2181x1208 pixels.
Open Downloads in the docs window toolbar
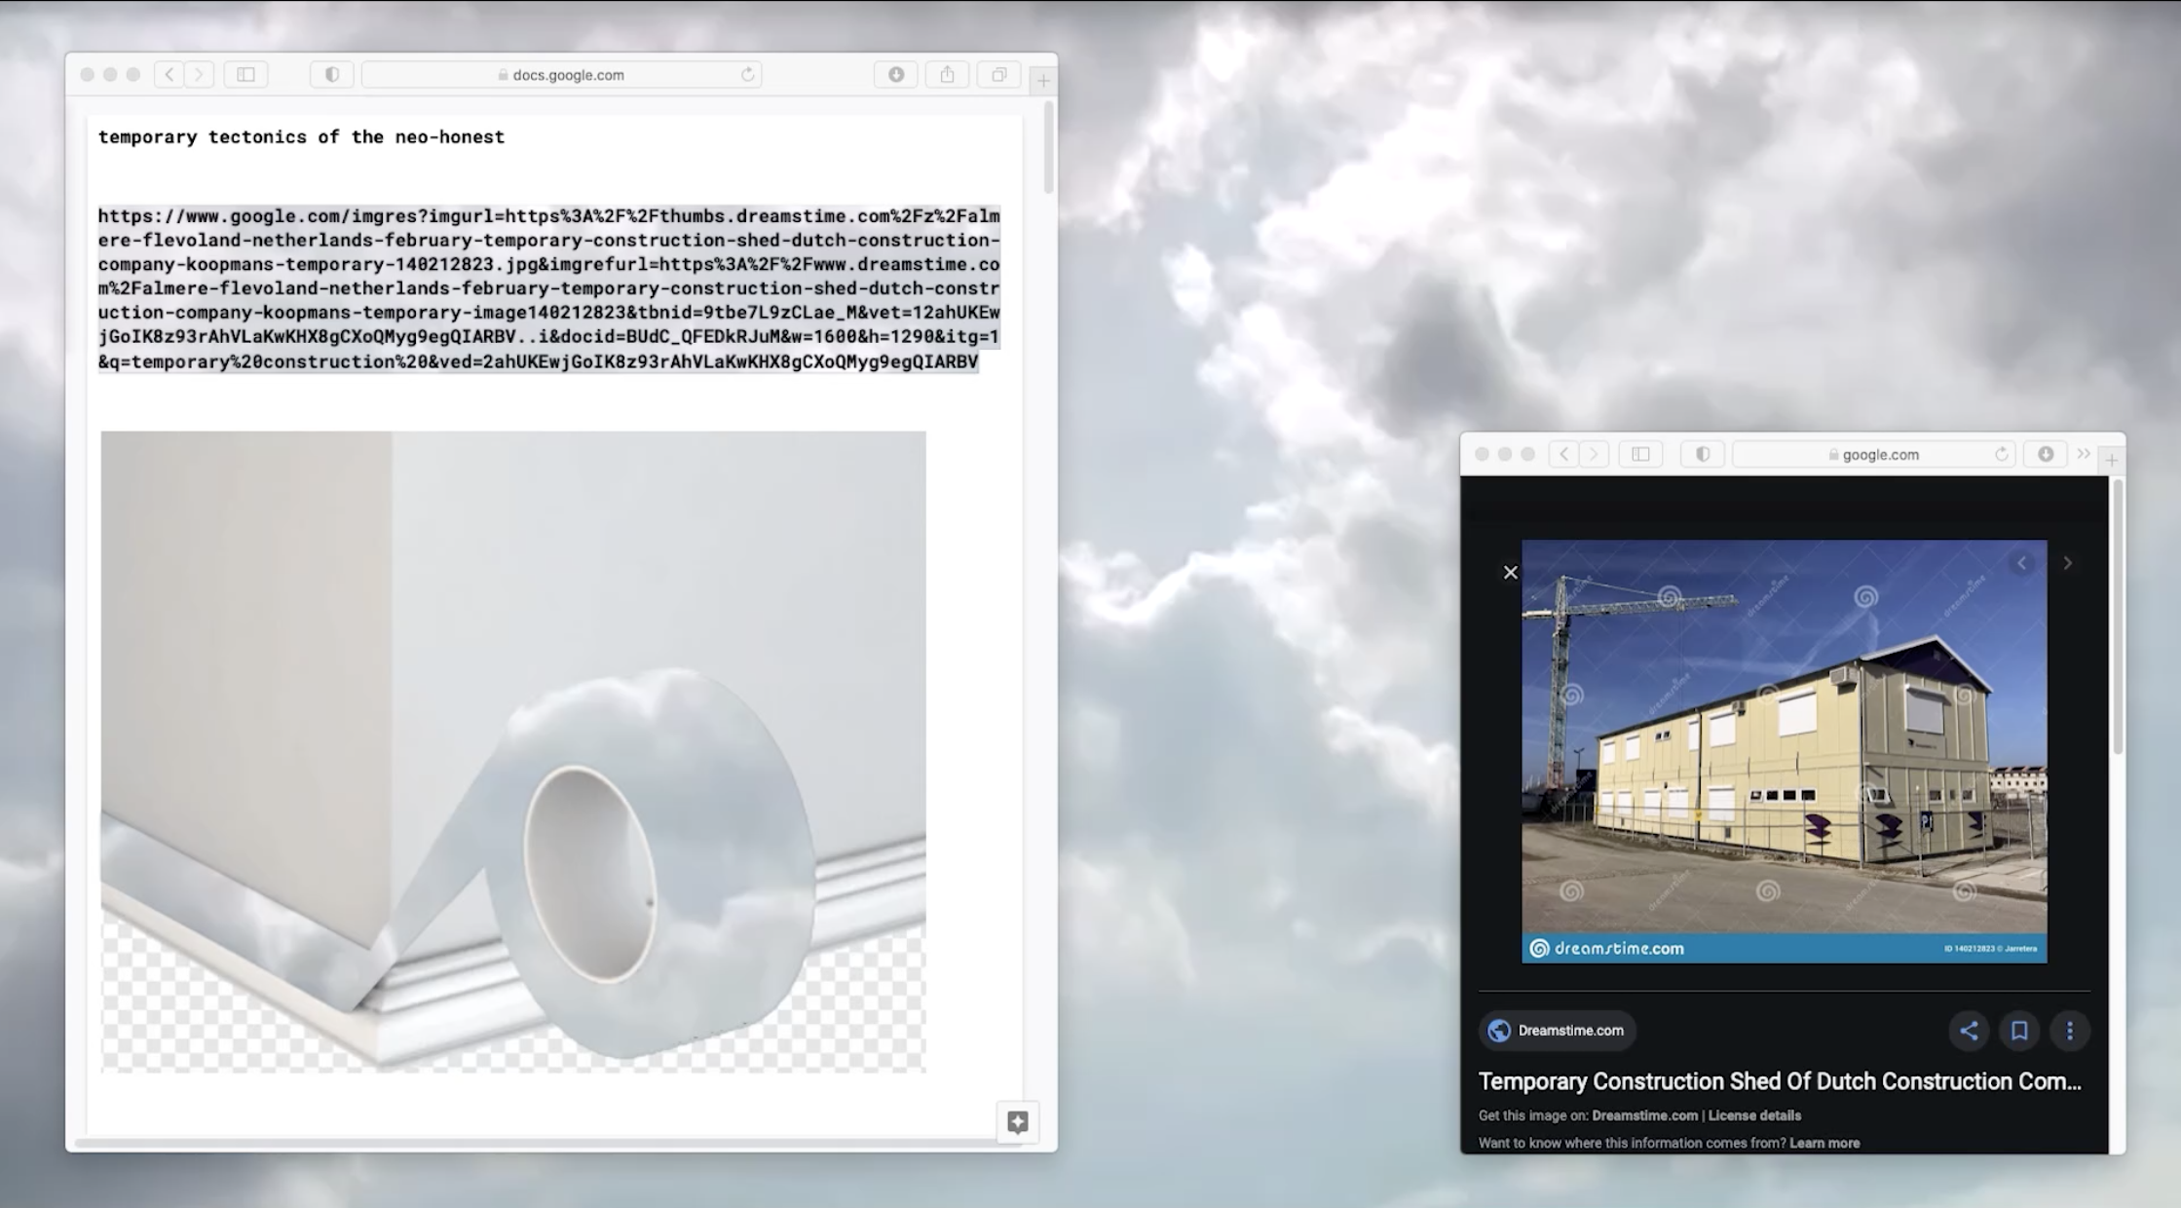895,75
